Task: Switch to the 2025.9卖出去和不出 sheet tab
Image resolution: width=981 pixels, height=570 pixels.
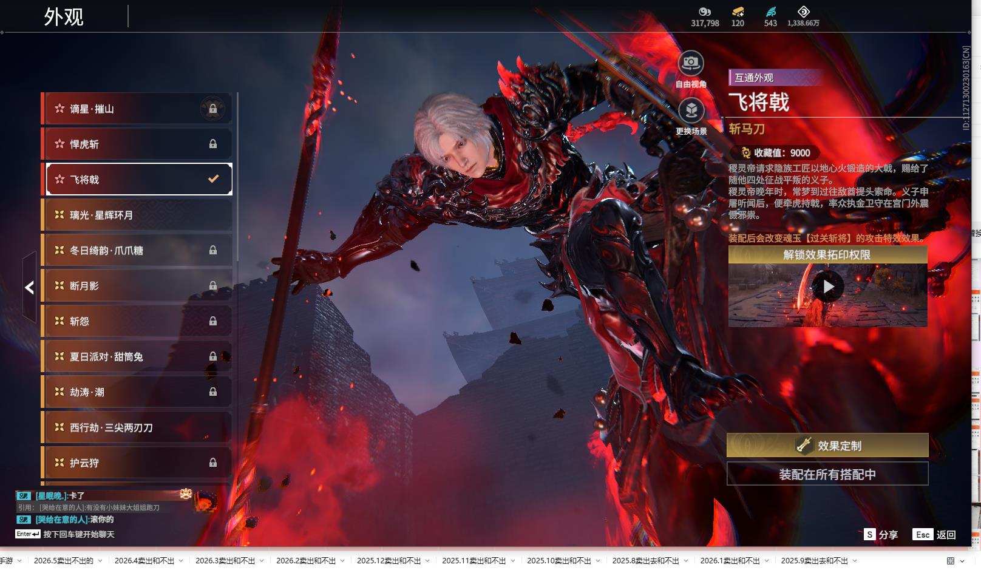Action: [x=815, y=561]
